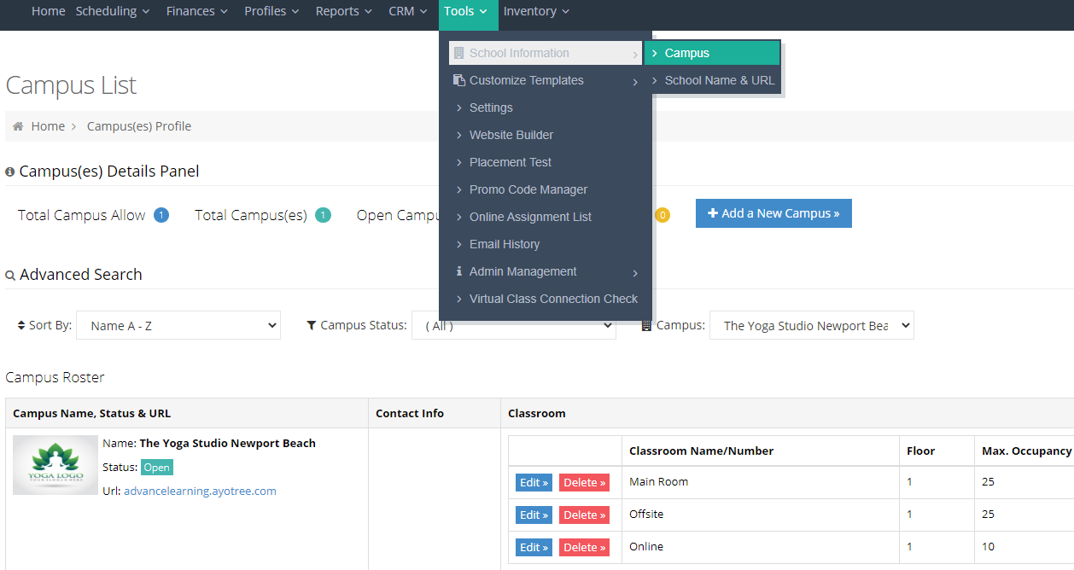Delete the Main Room classroom
The image size is (1074, 570).
point(584,483)
